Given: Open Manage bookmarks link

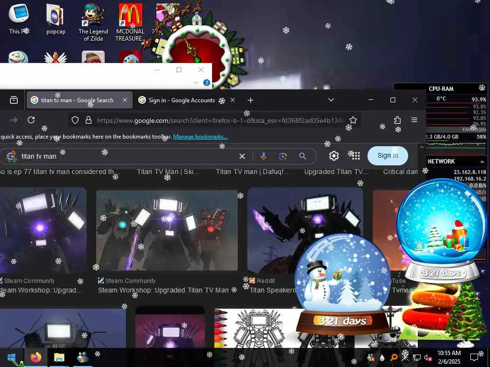Looking at the screenshot, I should point(200,137).
